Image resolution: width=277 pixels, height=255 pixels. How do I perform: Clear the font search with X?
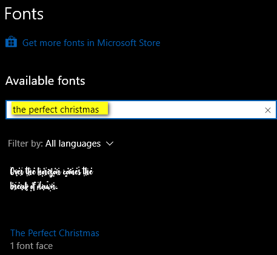coord(268,110)
